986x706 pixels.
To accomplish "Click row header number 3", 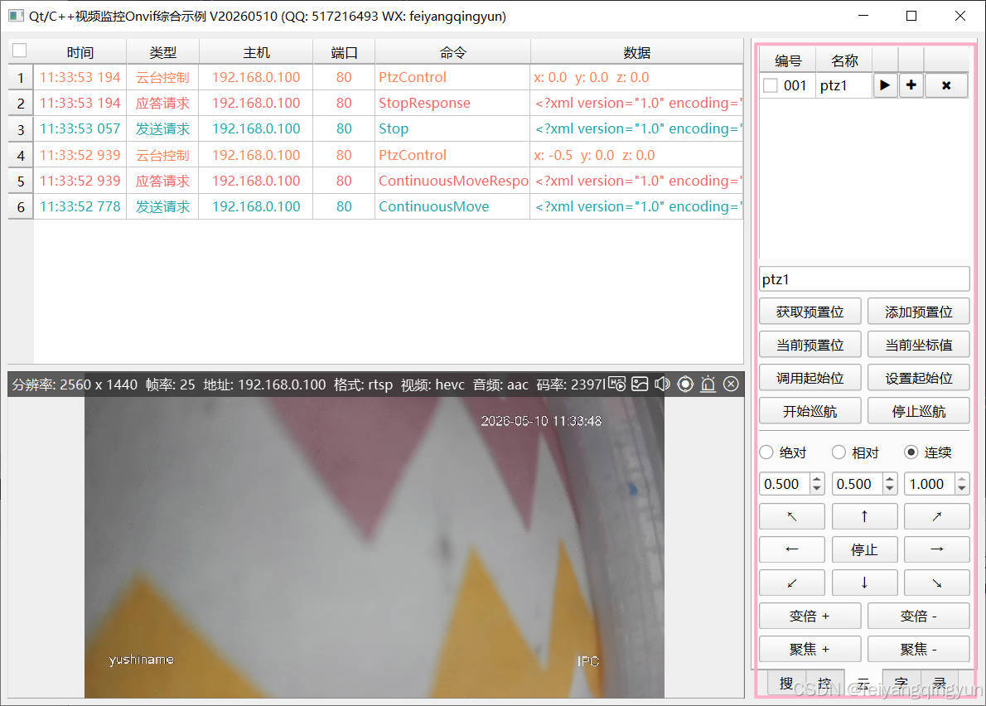I will (21, 129).
